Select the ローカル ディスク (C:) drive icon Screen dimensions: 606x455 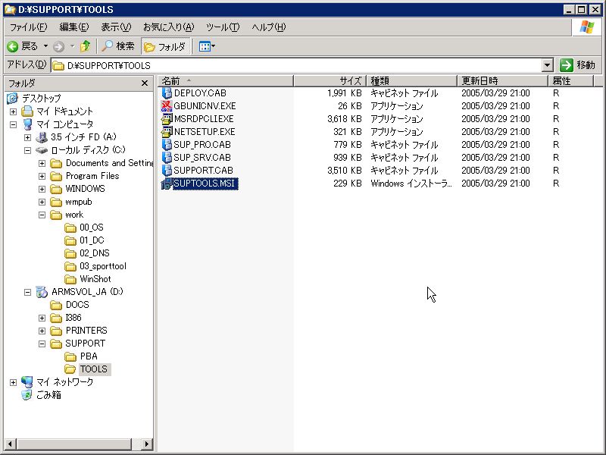pyautogui.click(x=42, y=150)
